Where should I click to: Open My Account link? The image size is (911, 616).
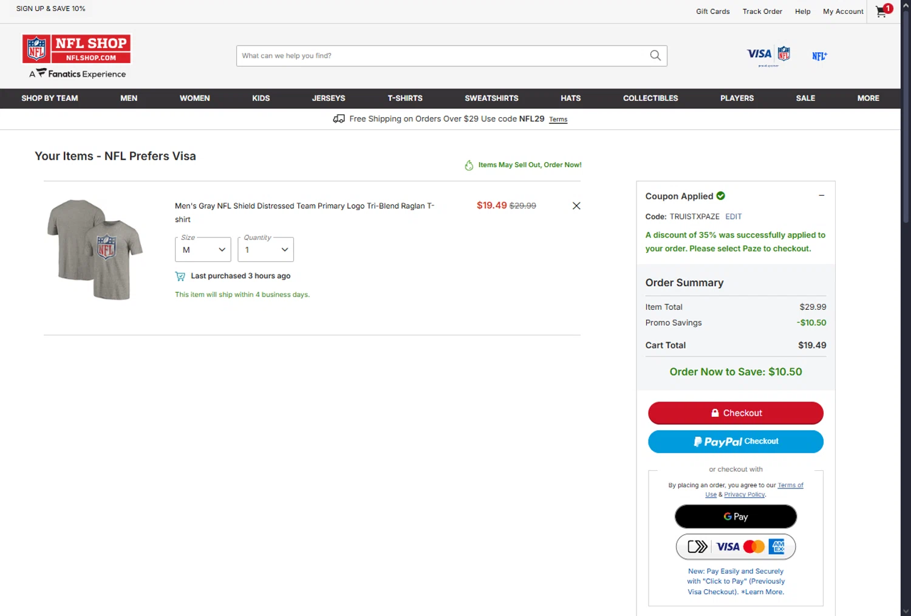843,12
